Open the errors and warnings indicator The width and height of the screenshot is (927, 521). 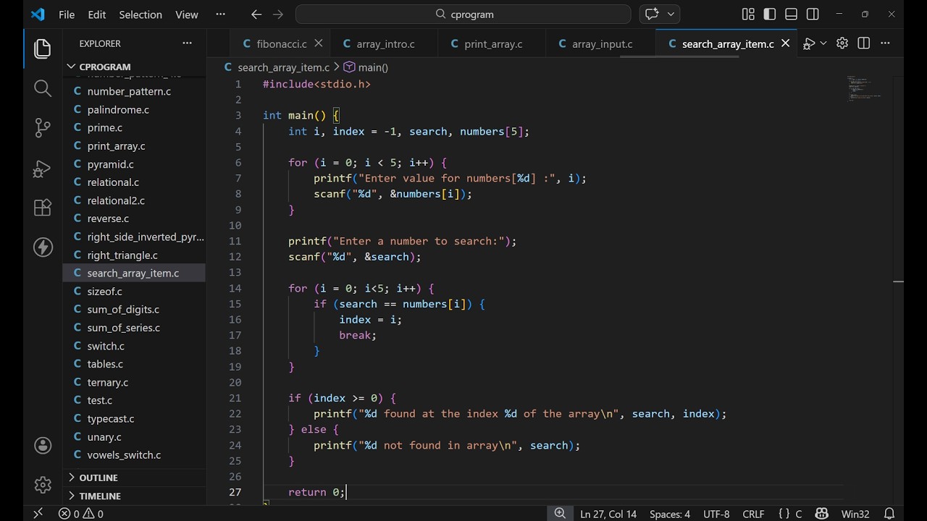coord(81,514)
